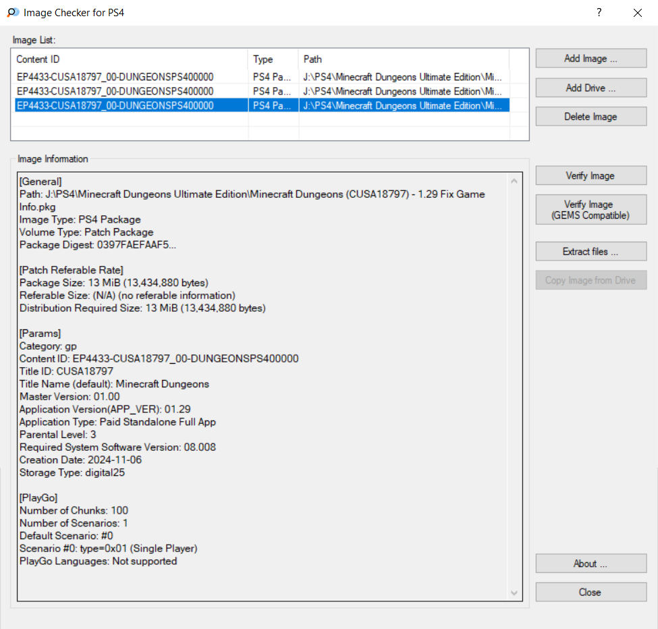Click the Title ID: CUSA18797 line
The image size is (658, 629).
pyautogui.click(x=66, y=371)
